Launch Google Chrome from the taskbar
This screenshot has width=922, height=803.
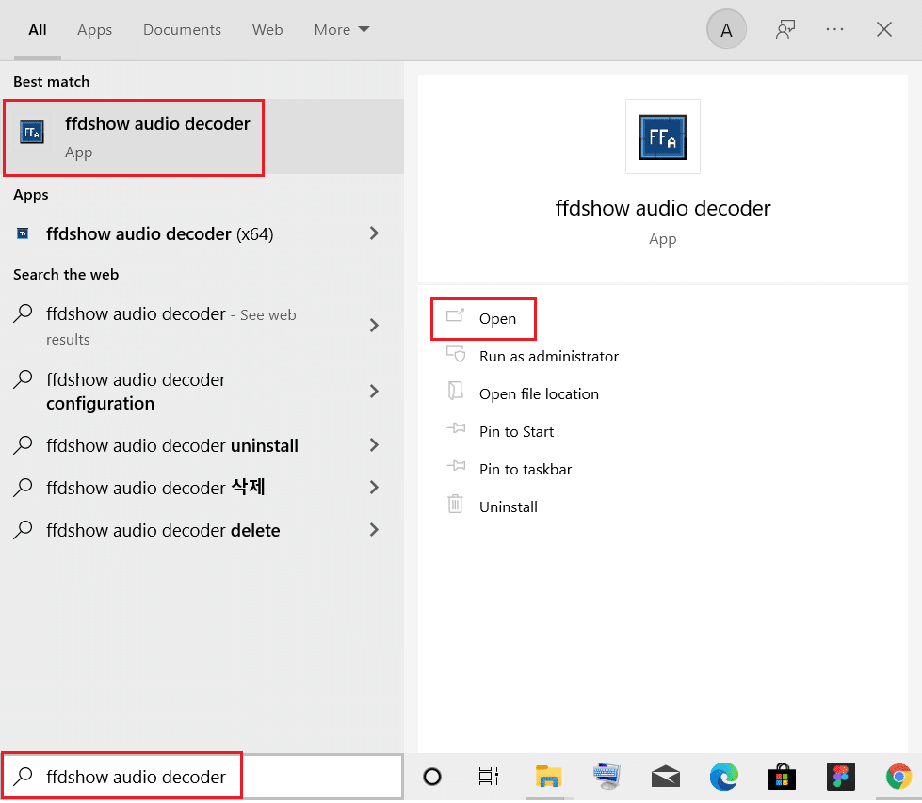[899, 778]
